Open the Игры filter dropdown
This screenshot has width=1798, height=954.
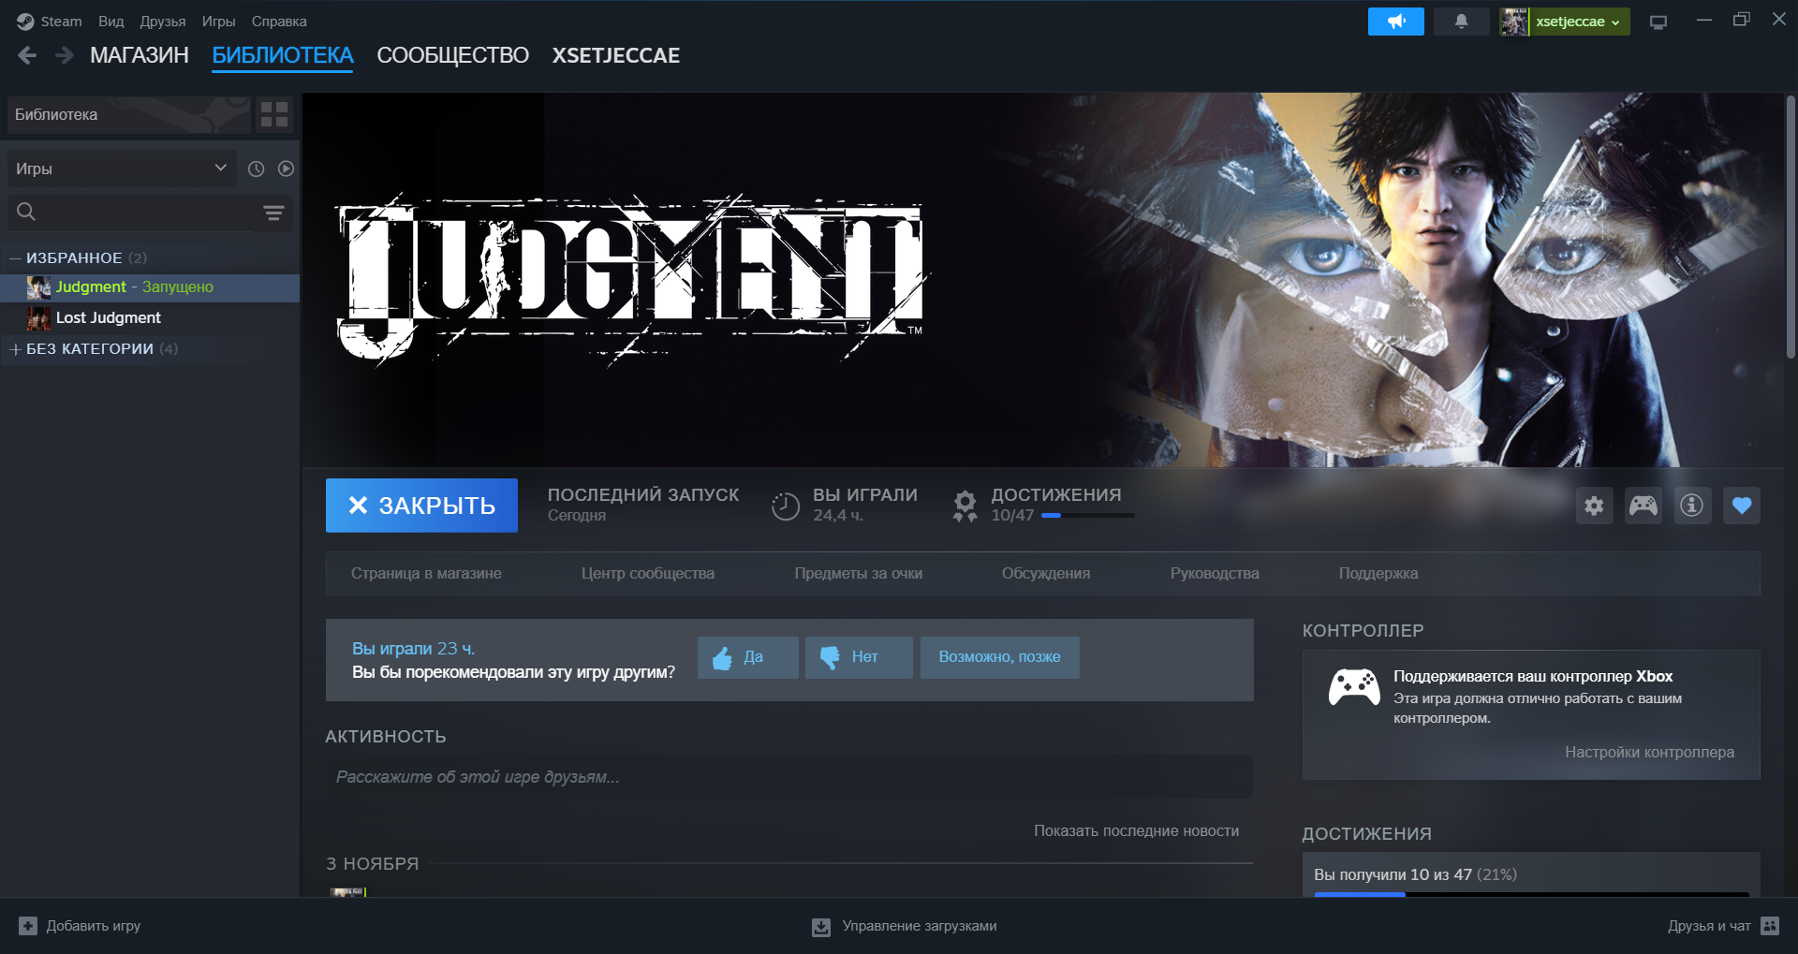pos(122,169)
